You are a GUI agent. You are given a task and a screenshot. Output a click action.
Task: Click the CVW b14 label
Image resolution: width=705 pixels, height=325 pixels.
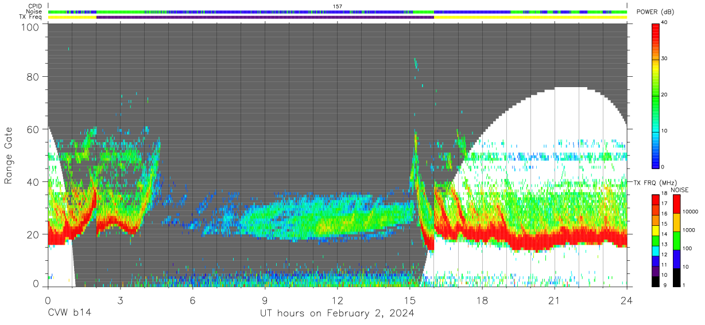tap(69, 314)
